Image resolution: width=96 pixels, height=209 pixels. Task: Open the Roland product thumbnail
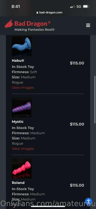pyautogui.click(x=22, y=168)
